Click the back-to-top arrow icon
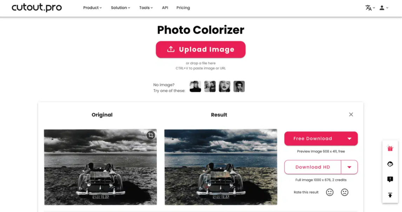 click(390, 195)
